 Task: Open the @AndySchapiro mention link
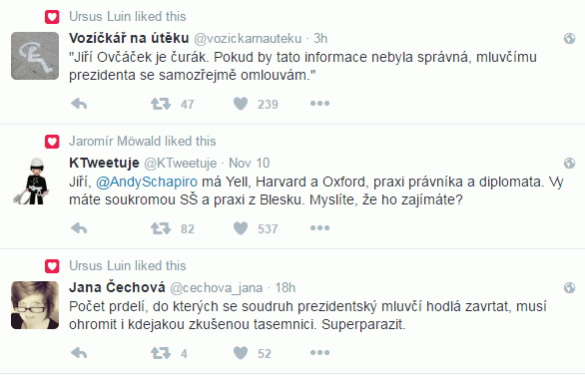[147, 182]
